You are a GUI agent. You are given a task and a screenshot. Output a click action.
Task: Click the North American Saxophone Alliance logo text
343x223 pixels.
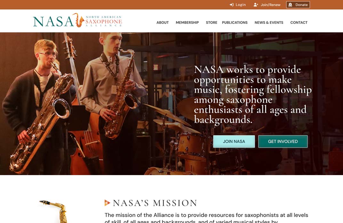pos(103,21)
